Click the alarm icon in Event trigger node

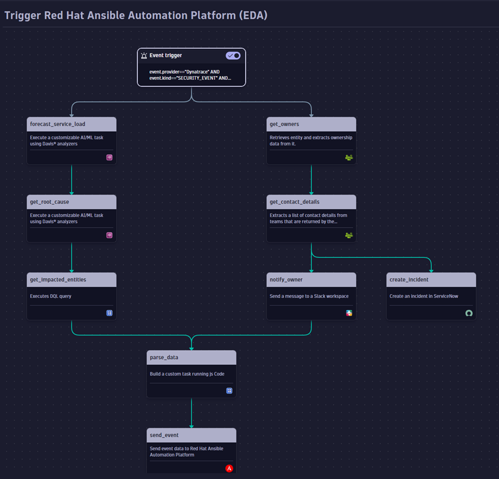(x=144, y=56)
